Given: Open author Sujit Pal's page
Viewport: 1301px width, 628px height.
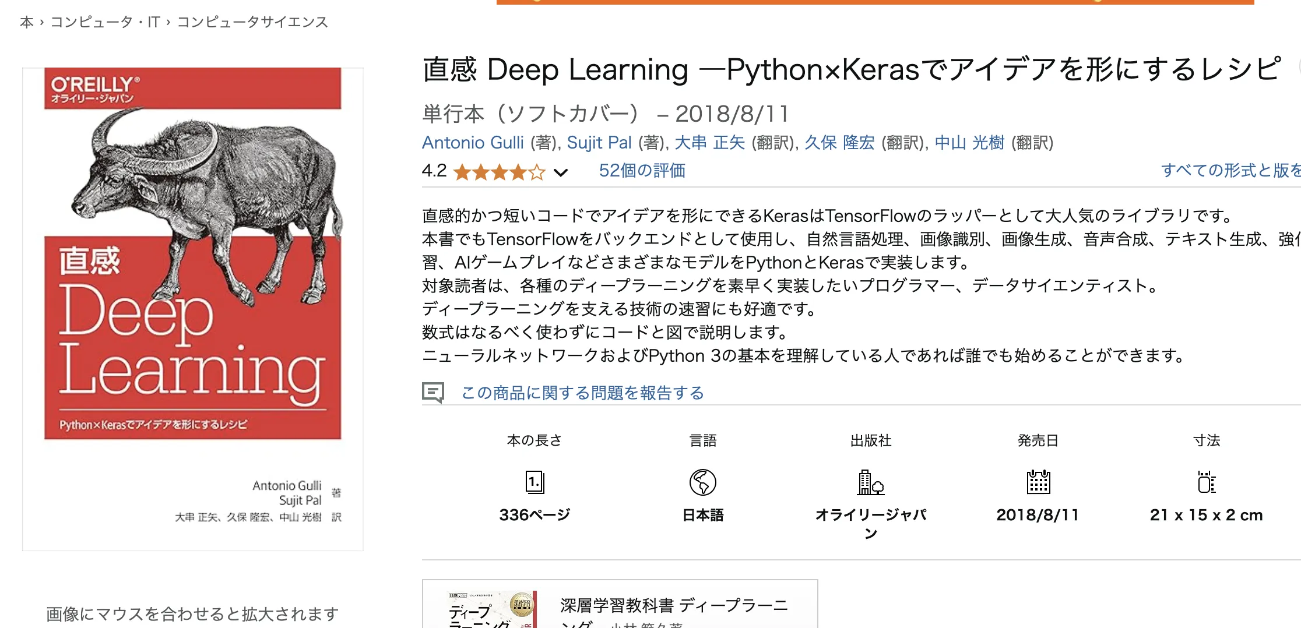Looking at the screenshot, I should pyautogui.click(x=599, y=143).
